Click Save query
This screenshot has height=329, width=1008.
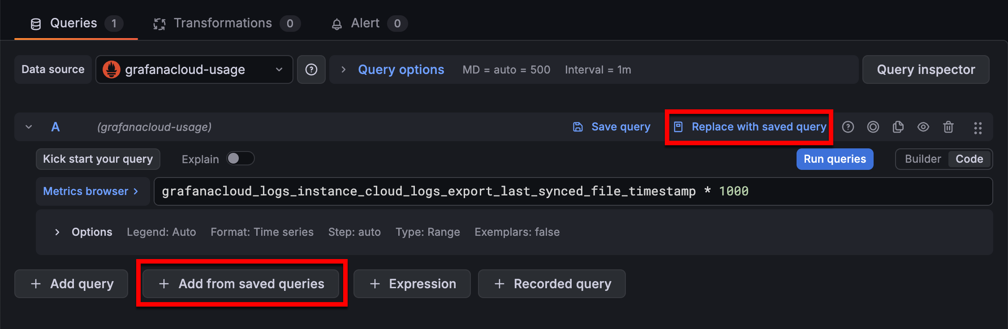(x=612, y=127)
